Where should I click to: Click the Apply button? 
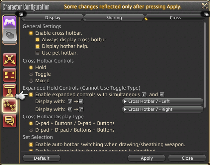(x=147, y=158)
